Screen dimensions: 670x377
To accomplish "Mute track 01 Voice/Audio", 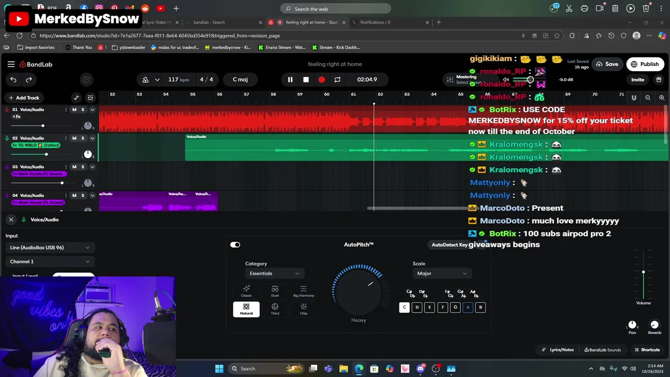I will click(x=74, y=109).
